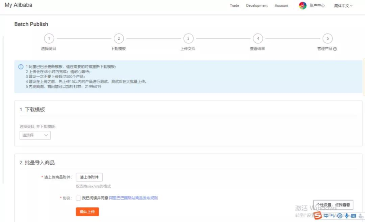The image size is (365, 222).
Task: Open the Trade menu
Action: tap(234, 5)
